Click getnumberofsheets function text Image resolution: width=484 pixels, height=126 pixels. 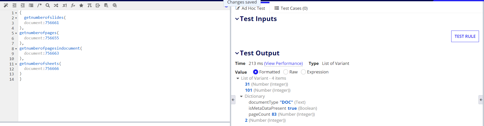39,64
